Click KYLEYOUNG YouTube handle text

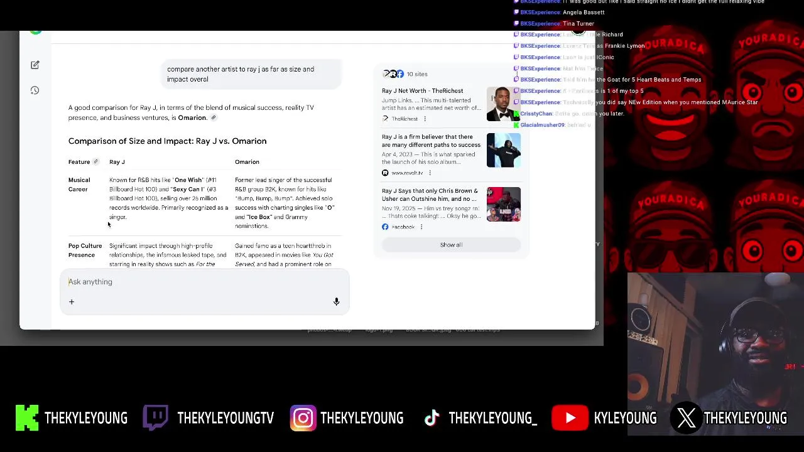(x=625, y=418)
